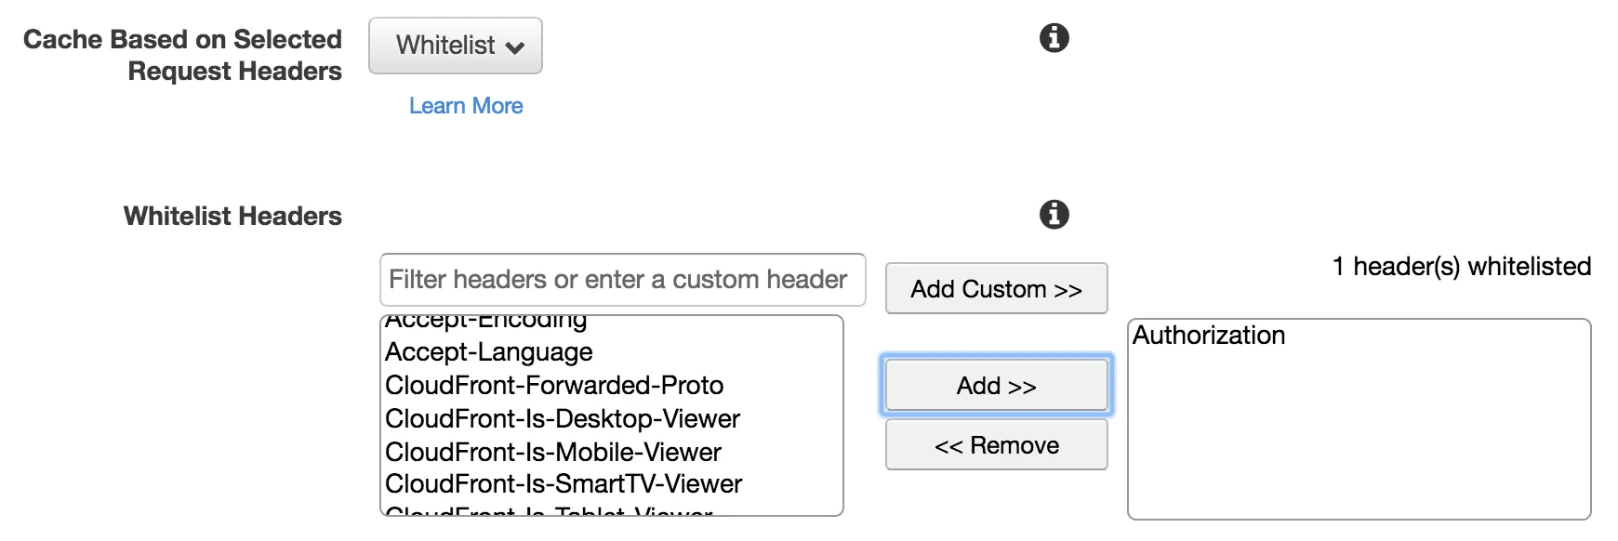Highlight CloudFront-Is-SmartTV-Viewer header
The width and height of the screenshot is (1618, 541).
click(x=564, y=484)
